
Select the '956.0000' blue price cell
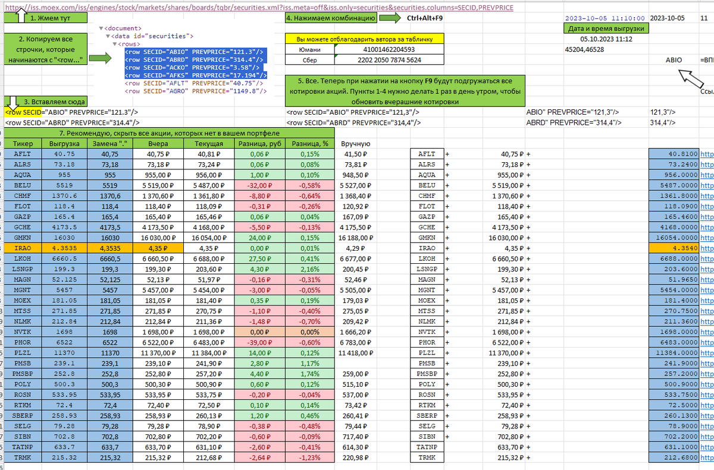click(x=674, y=175)
